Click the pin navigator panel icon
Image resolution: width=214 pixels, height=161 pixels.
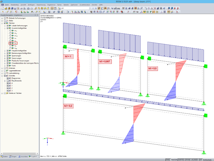[35, 15]
